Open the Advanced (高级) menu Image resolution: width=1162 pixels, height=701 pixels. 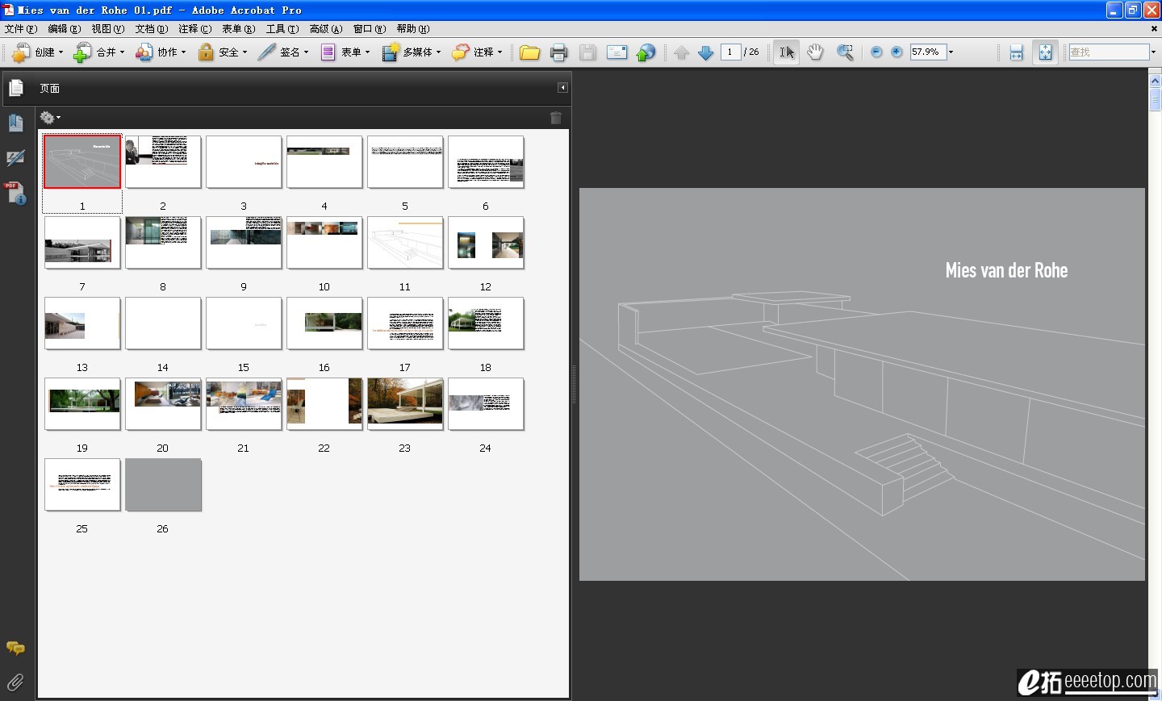coord(326,29)
